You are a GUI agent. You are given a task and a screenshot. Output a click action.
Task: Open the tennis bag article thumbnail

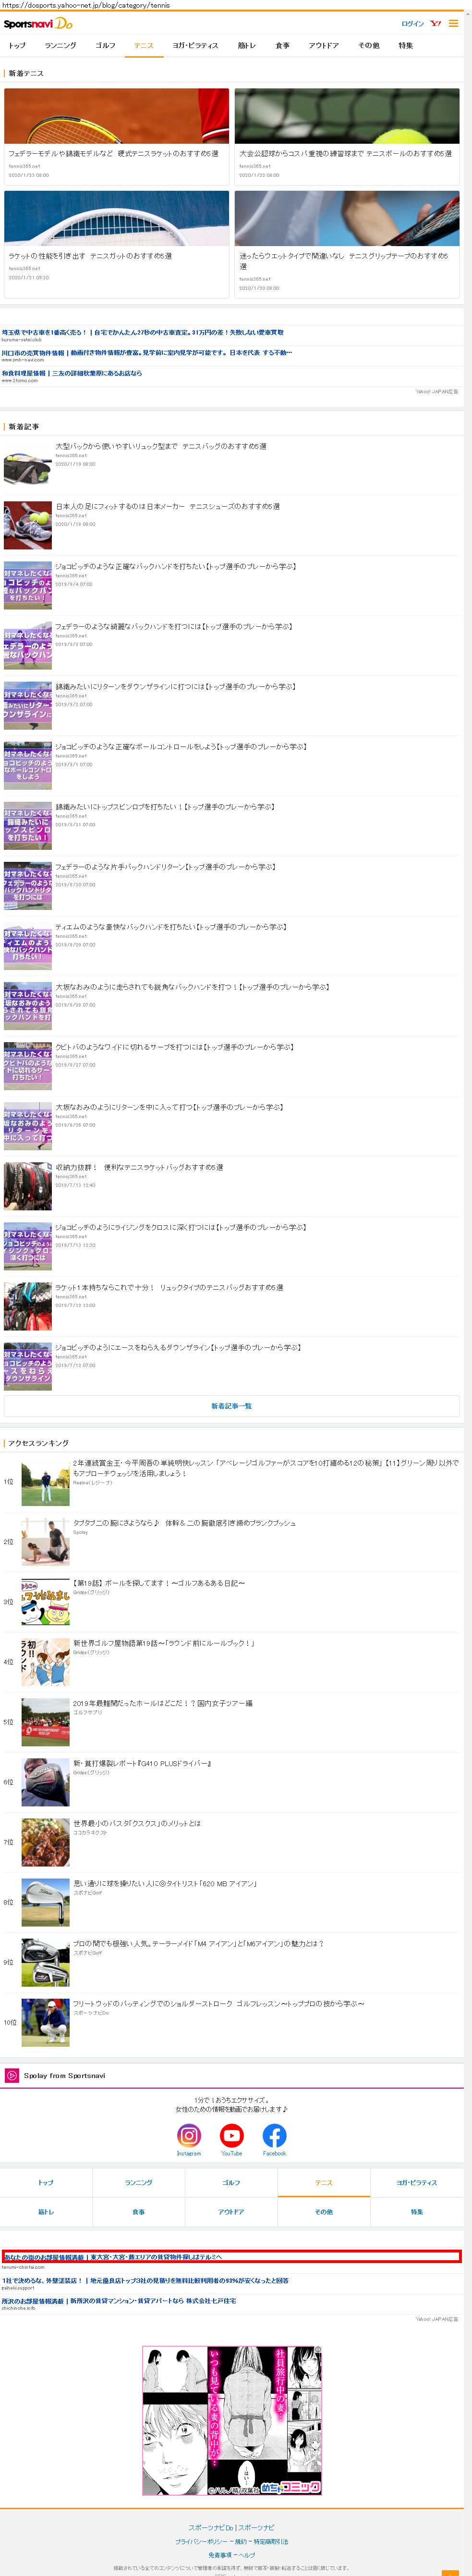28,465
